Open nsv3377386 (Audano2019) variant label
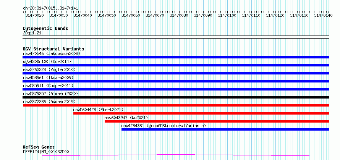Viewport: 340px width, 160px height. (49, 102)
